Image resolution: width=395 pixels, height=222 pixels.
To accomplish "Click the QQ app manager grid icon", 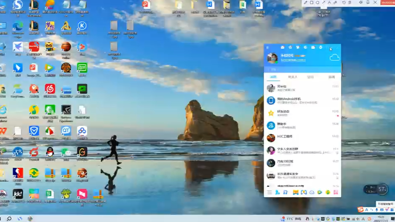I will (336, 192).
